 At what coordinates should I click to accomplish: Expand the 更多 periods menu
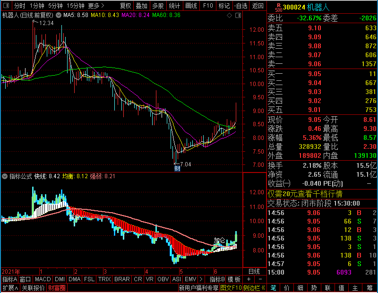point(96,6)
